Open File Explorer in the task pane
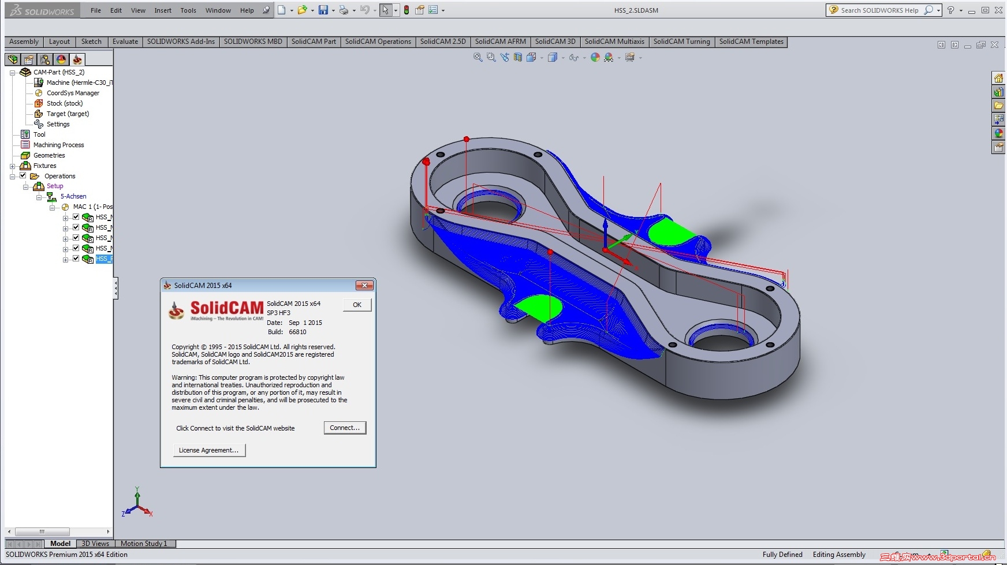 click(998, 106)
